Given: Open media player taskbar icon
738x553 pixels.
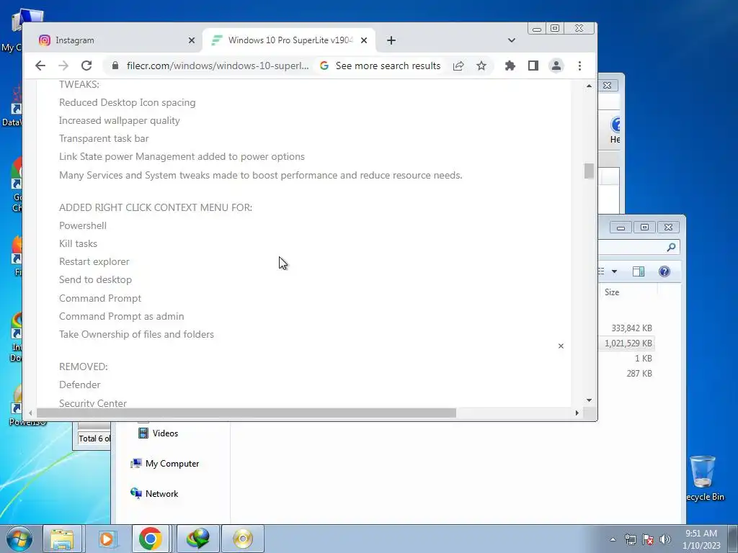Looking at the screenshot, I should (x=107, y=539).
